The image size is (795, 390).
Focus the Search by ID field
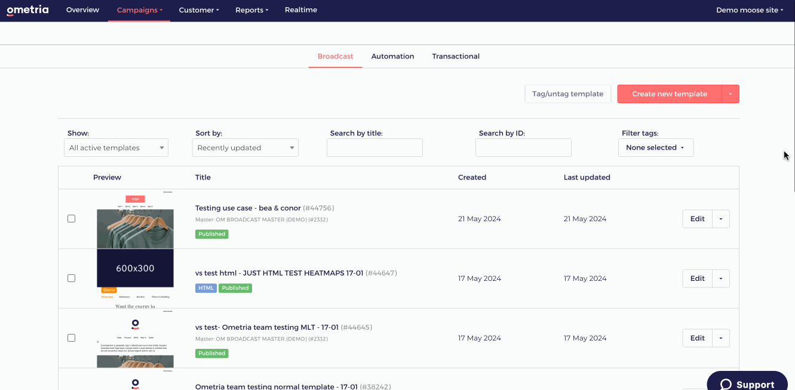(x=523, y=148)
